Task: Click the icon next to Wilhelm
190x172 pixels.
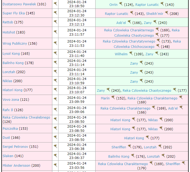Action: (x=131, y=53)
